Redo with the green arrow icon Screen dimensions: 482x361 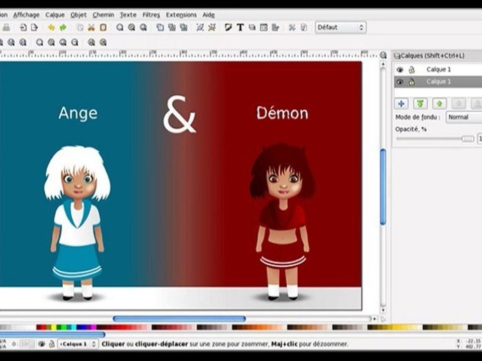click(63, 28)
